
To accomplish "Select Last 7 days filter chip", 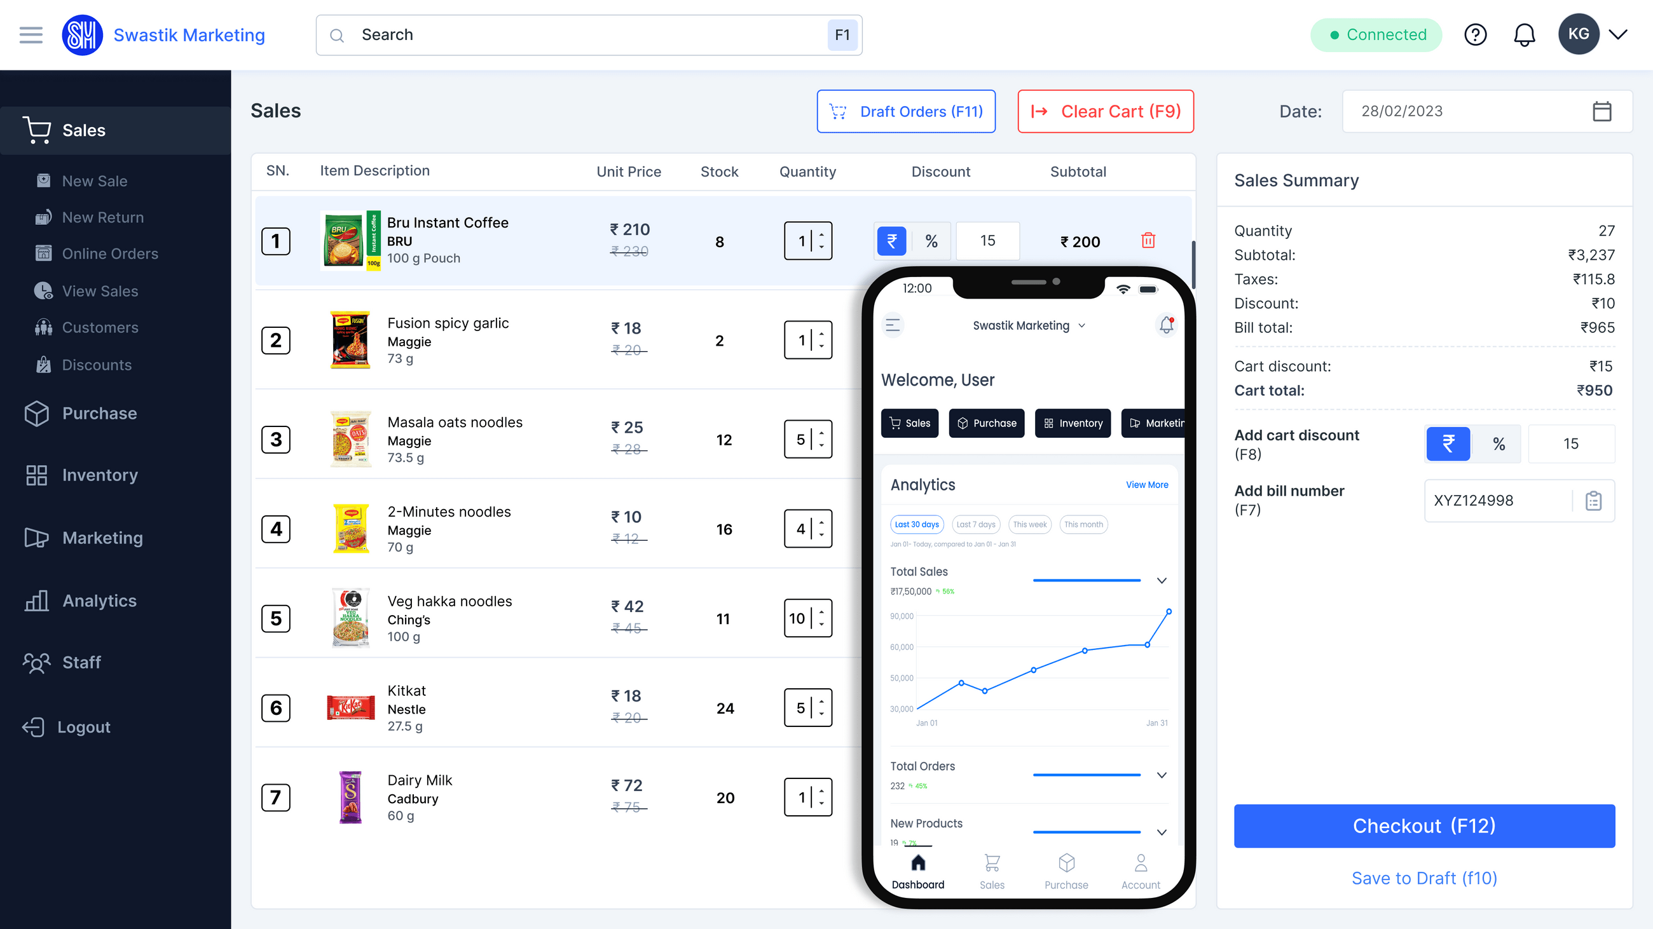I will click(x=975, y=524).
